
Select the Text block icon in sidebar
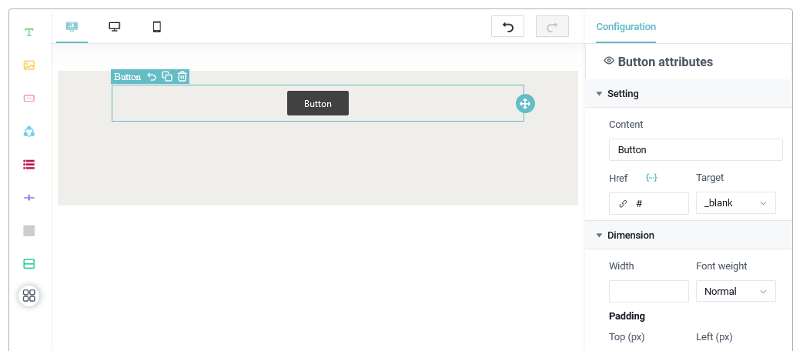(x=29, y=32)
